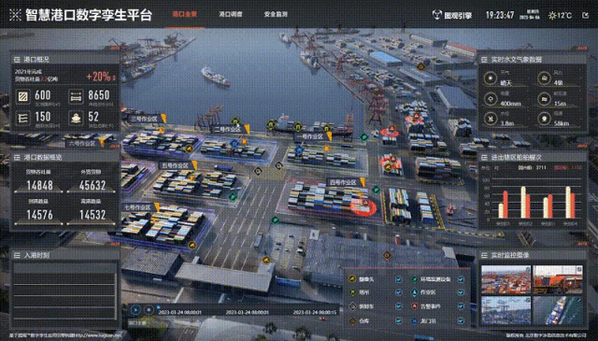
Task: Click the striped-square icon beside 600
Action: (x=22, y=97)
